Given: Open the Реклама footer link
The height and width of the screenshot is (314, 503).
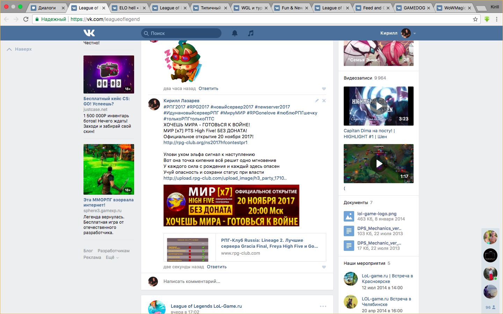Looking at the screenshot, I should pos(92,257).
